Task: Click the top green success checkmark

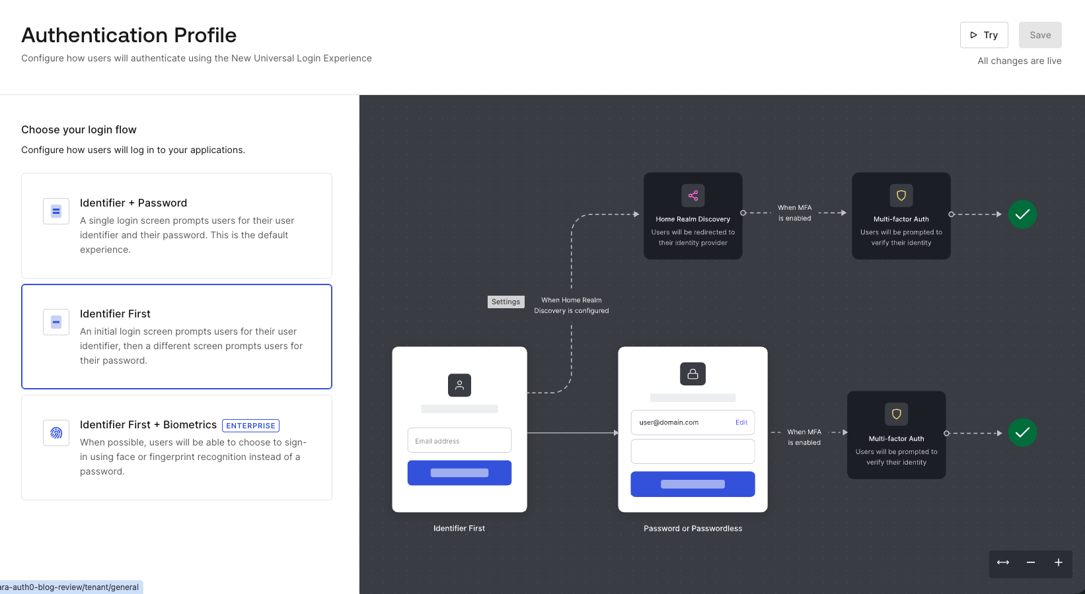Action: [1023, 214]
